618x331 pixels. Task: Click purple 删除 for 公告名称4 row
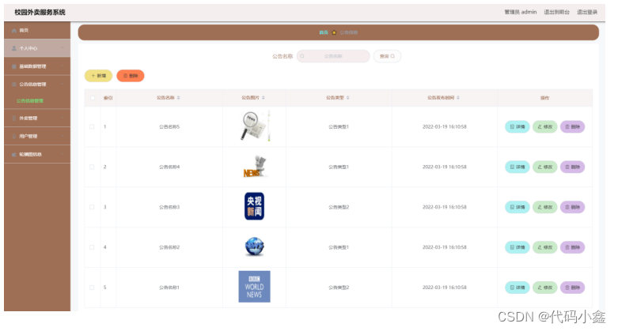coord(572,167)
